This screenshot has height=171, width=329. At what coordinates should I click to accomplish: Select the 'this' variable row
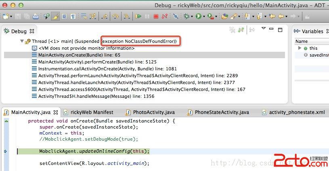(x=312, y=48)
